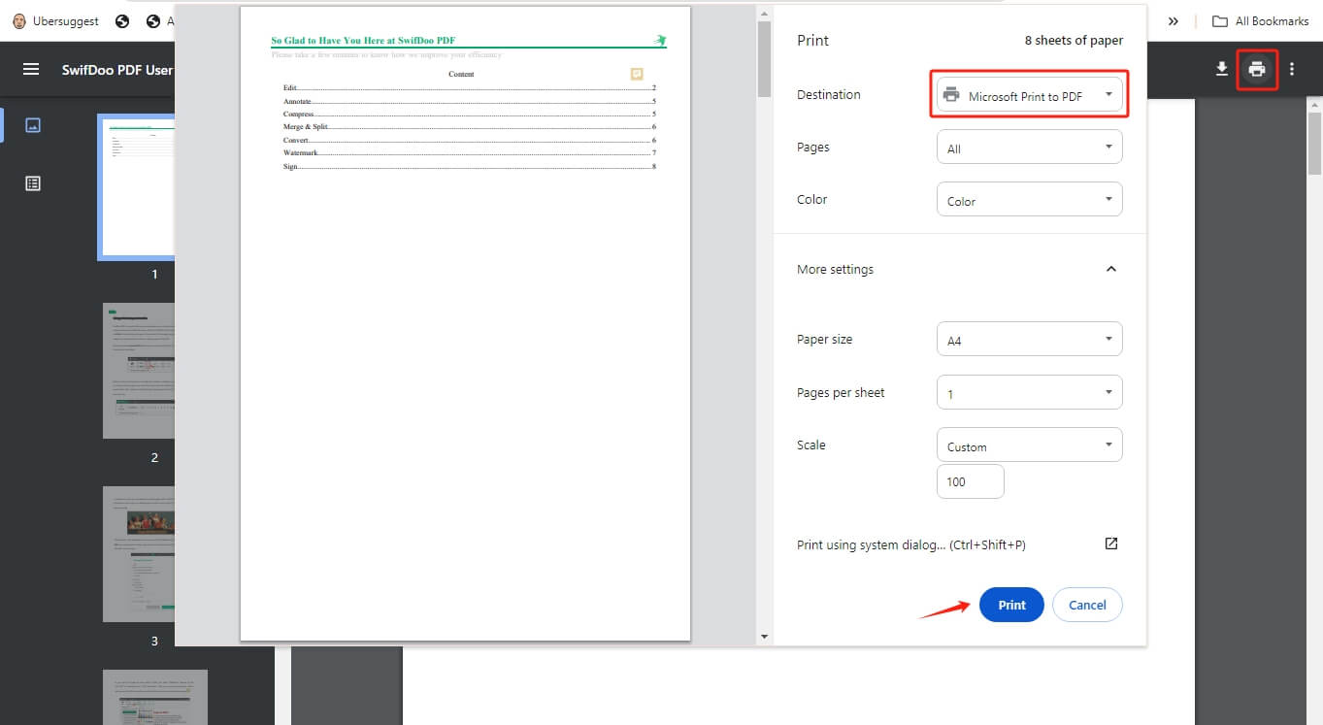The width and height of the screenshot is (1323, 725).
Task: Open the PDF viewer hamburger menu
Action: [31, 70]
